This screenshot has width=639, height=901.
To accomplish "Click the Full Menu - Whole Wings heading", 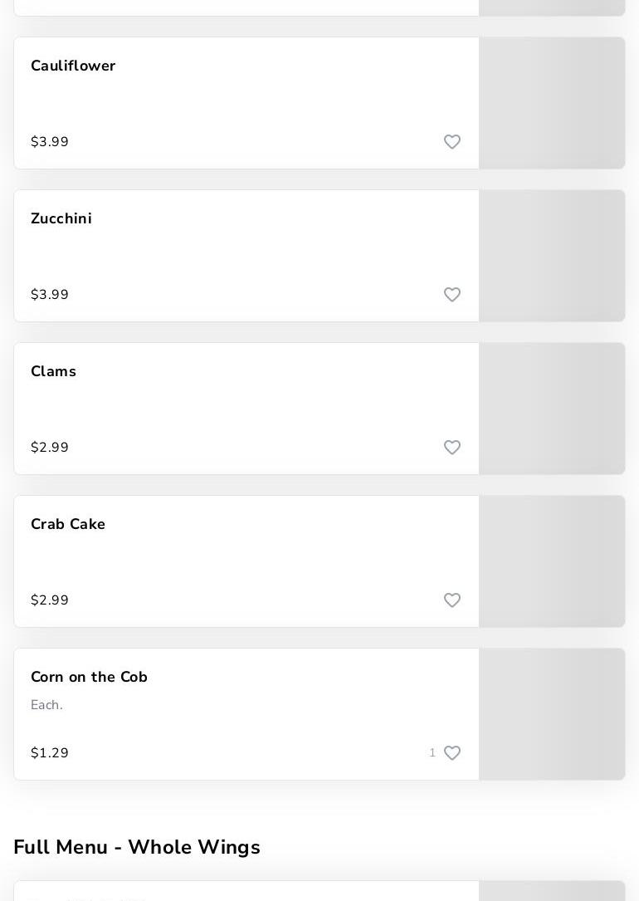I will click(x=137, y=847).
